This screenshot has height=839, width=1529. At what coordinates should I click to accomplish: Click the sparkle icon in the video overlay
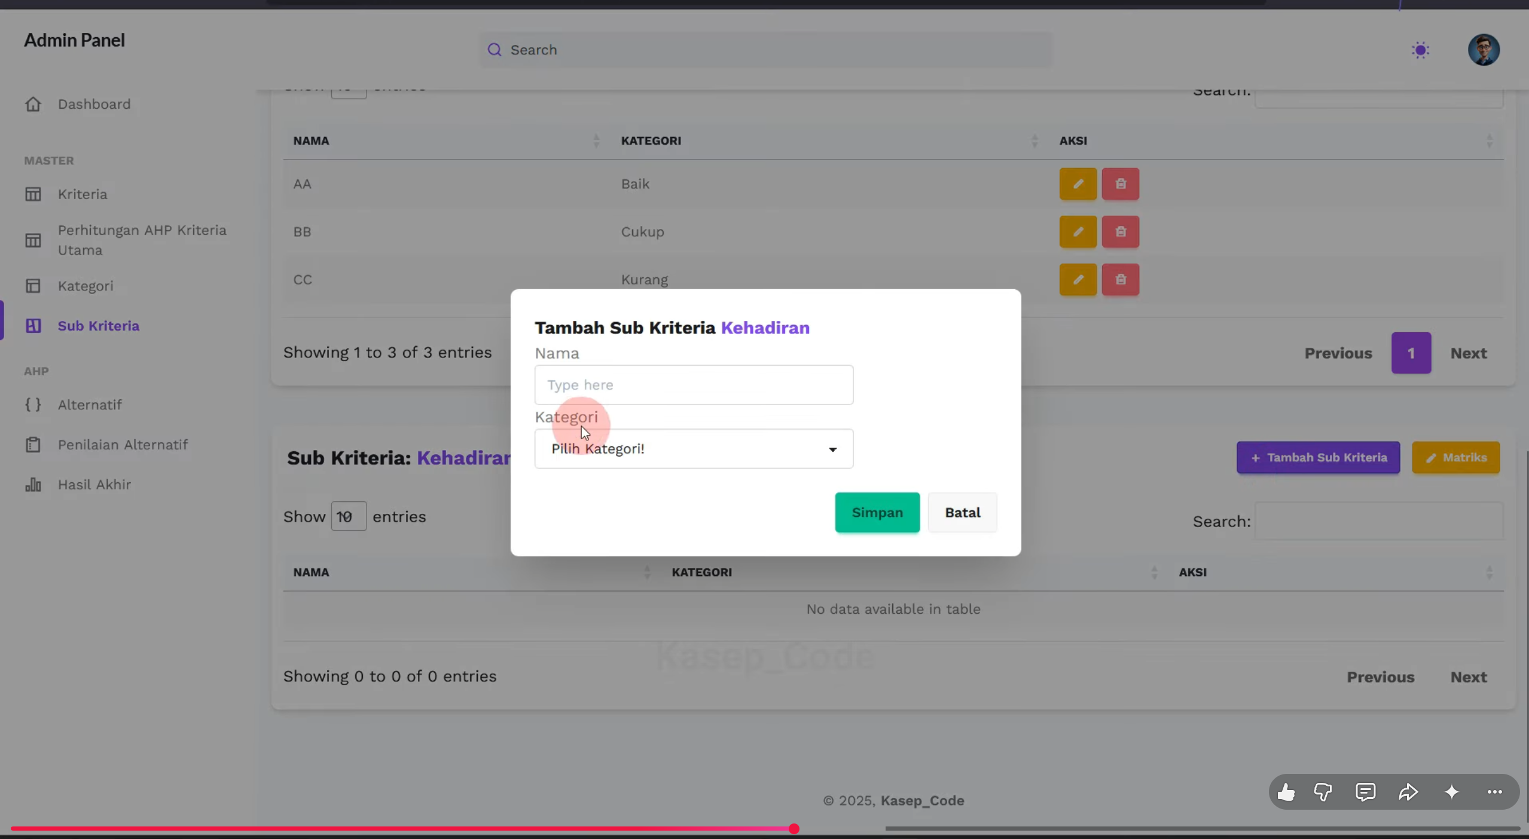click(x=1452, y=792)
